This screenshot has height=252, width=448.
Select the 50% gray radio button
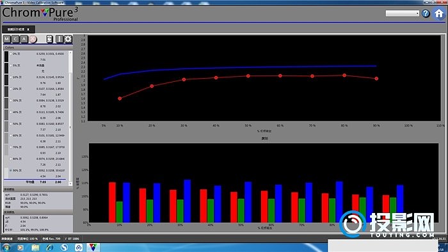click(x=11, y=124)
